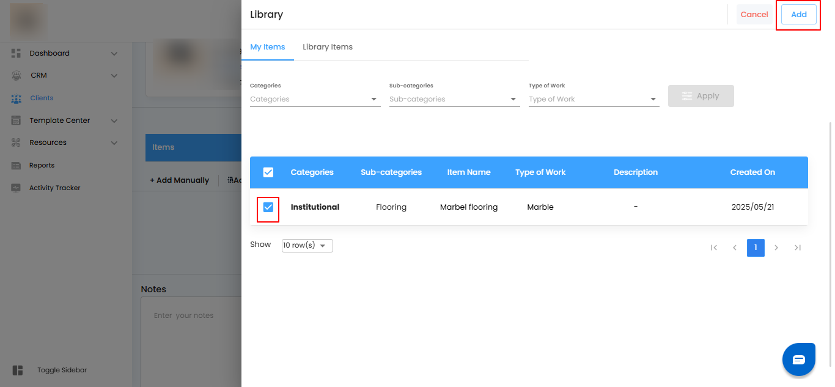Expand the Type of Work dropdown

coord(594,99)
